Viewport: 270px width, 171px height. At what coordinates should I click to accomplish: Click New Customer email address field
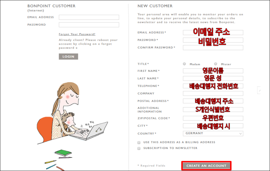[213, 33]
